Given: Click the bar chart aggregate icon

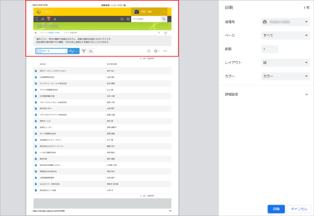Looking at the screenshot, I should click(91, 51).
